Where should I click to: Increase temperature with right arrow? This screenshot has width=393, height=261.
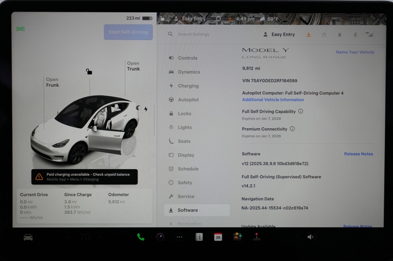[x=100, y=237]
